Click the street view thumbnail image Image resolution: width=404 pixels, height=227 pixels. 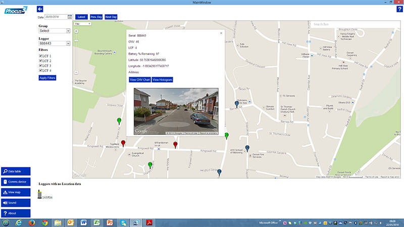pos(176,111)
